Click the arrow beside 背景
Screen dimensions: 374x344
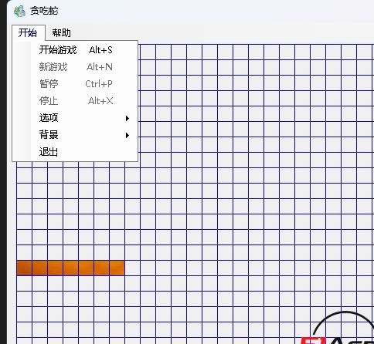127,135
